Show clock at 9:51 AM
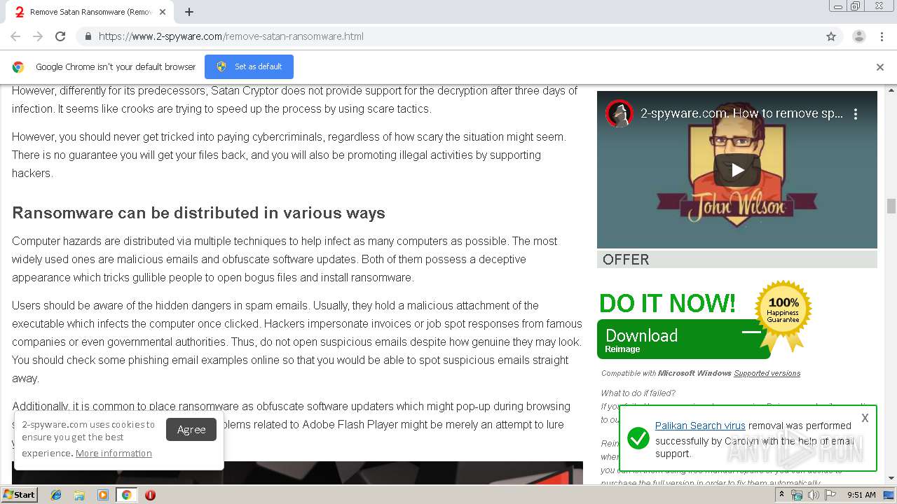The image size is (897, 504). (861, 495)
